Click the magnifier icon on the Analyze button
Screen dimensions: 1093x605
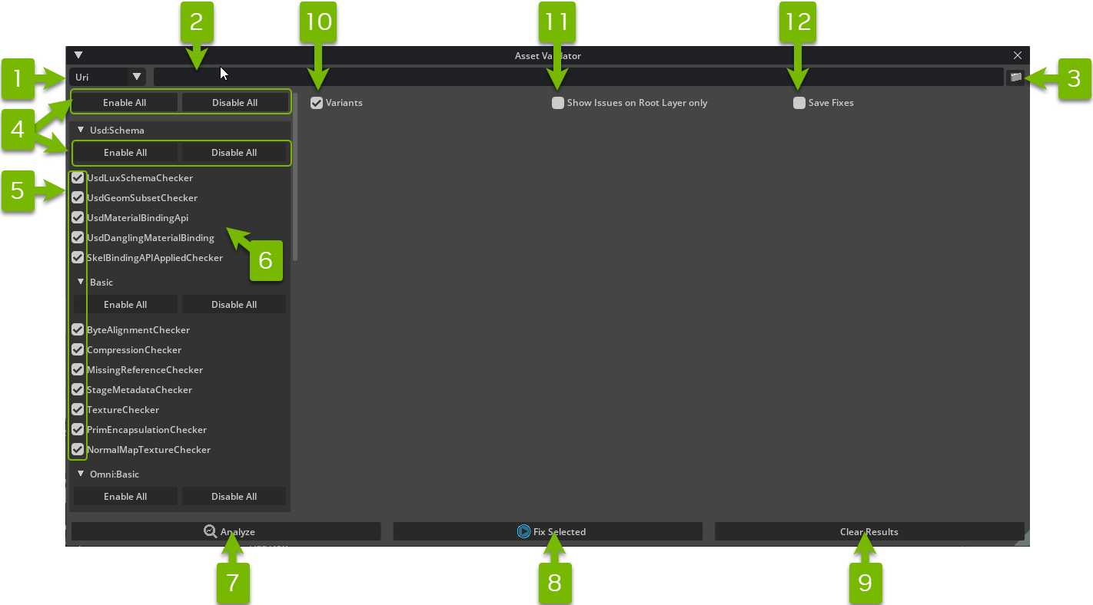point(210,531)
